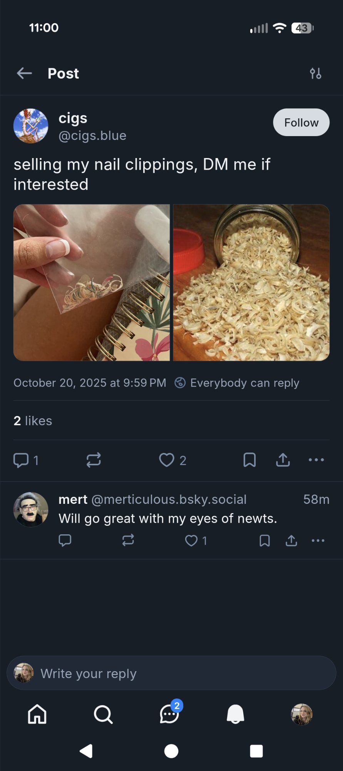Repost the nail clippings post
Screen dimensions: 343x771
point(94,460)
